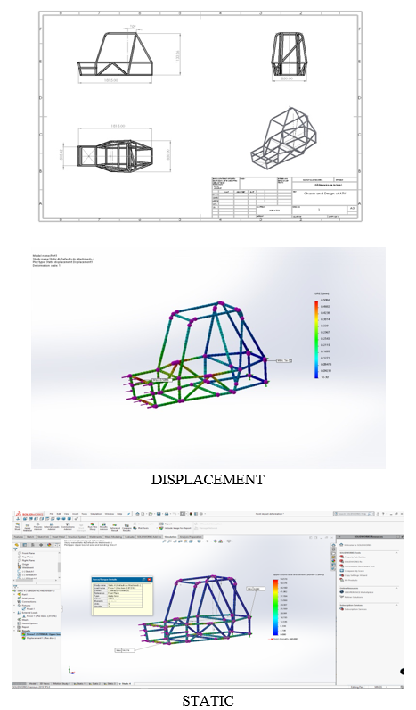Collapse the Results node in study tree

14,631
